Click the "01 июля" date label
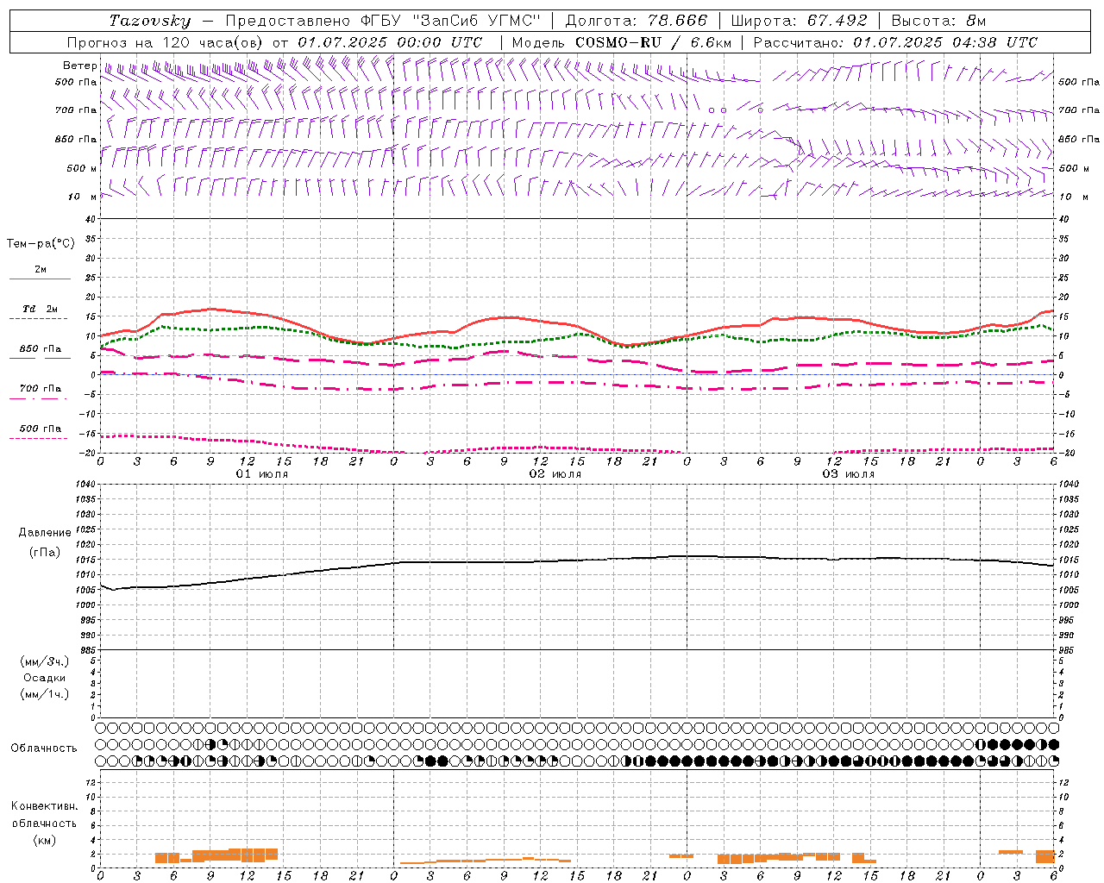The image size is (1104, 883). pos(263,474)
